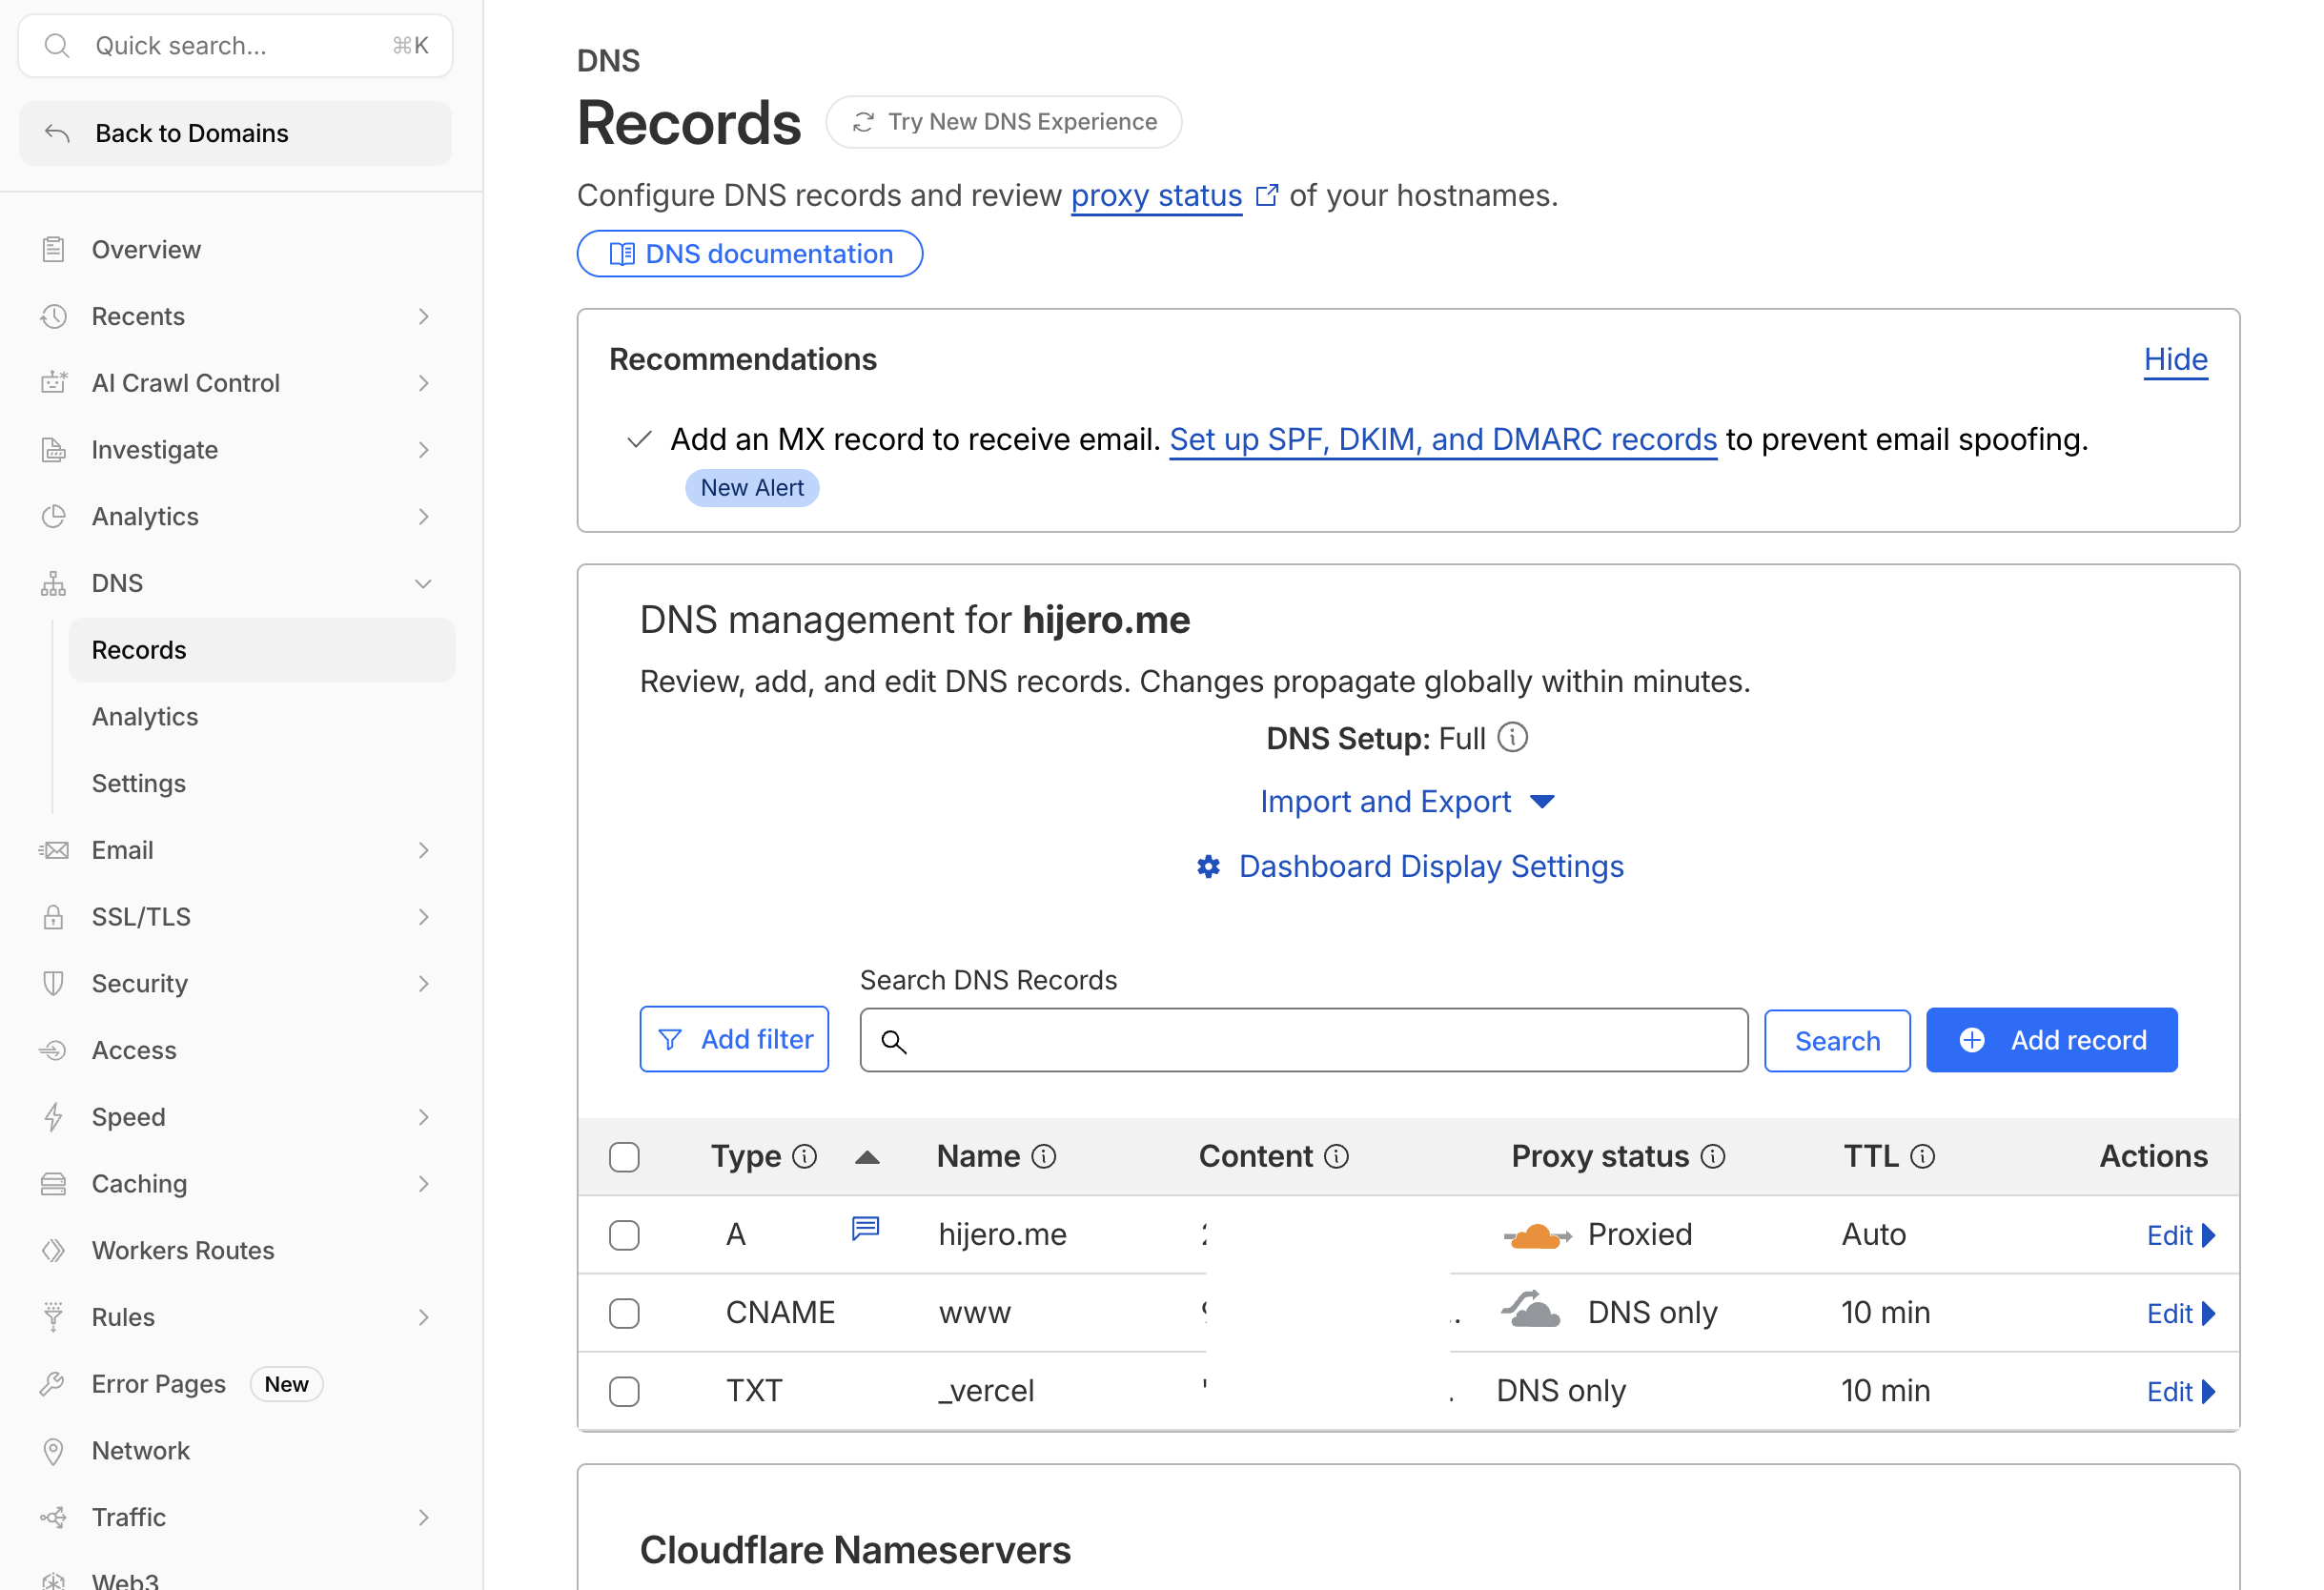Click the Traffic routing icon
This screenshot has width=2324, height=1590.
pos(54,1517)
